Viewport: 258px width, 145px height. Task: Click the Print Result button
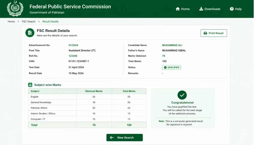click(x=214, y=33)
